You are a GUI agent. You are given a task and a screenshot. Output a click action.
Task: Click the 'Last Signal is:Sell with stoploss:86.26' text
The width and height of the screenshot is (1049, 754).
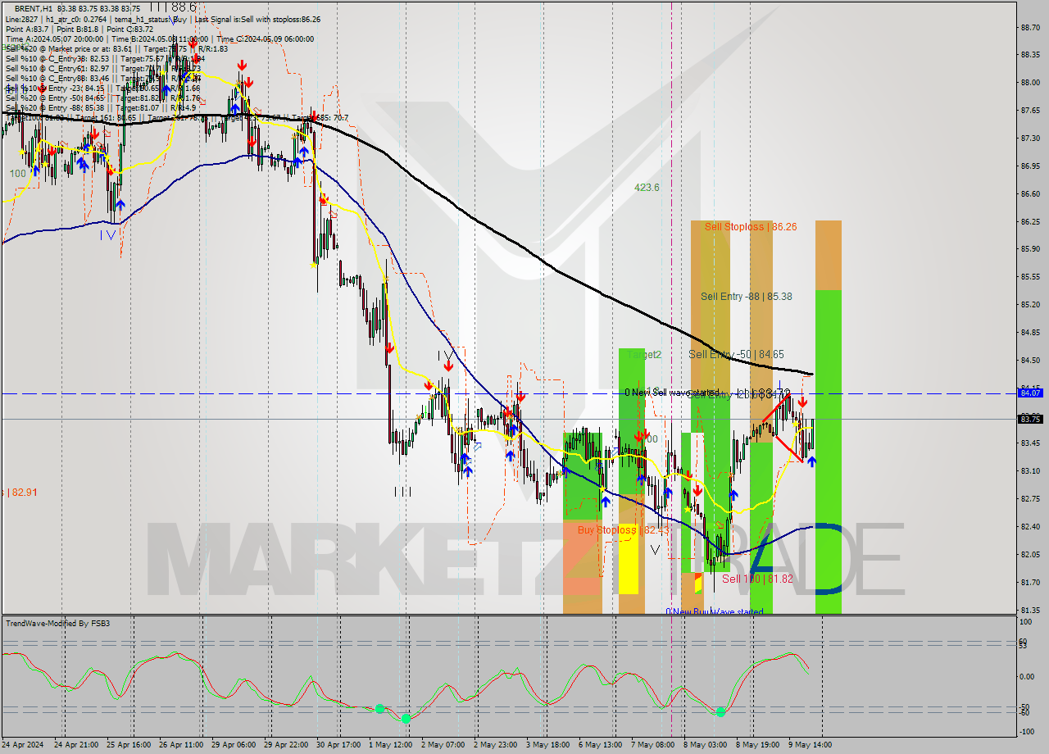click(x=260, y=19)
